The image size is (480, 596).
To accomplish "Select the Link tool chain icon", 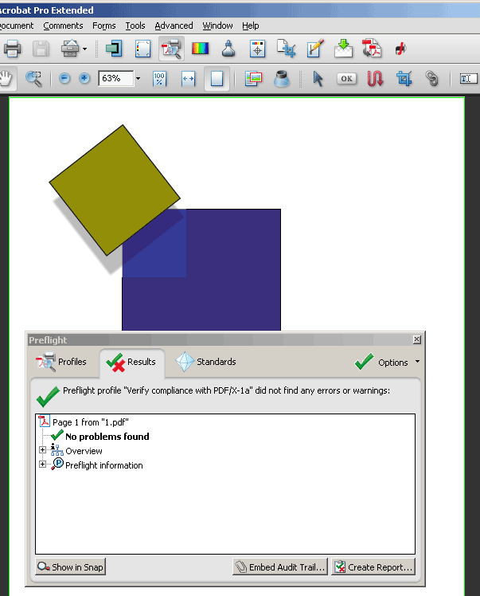I will pyautogui.click(x=431, y=79).
